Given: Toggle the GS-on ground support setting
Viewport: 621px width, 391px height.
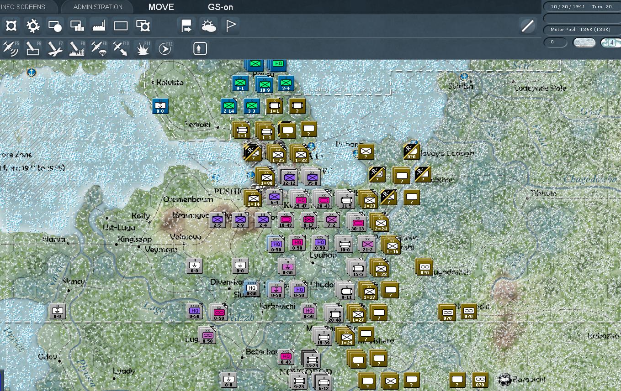Looking at the screenshot, I should [220, 7].
